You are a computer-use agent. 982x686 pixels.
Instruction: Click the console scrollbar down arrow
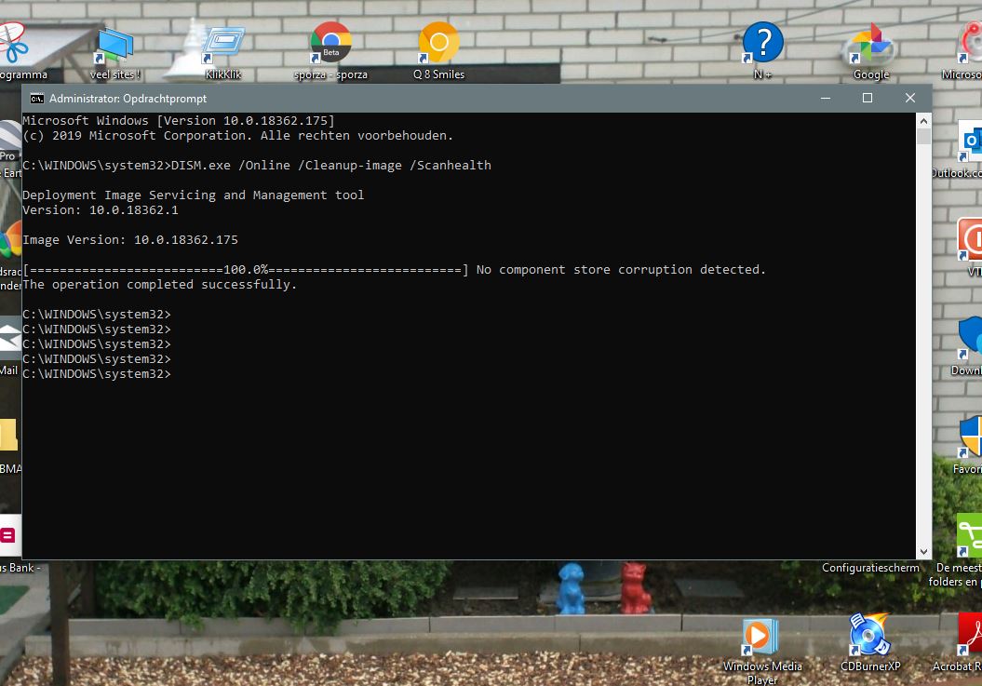(923, 551)
